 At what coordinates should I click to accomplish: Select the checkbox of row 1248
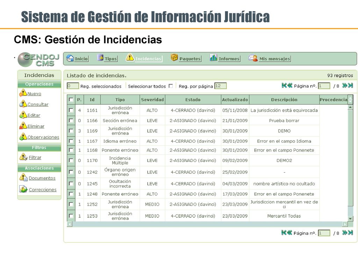[x=71, y=194]
